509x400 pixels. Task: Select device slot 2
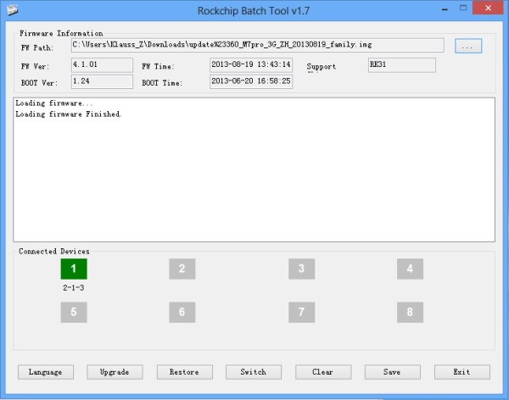tap(182, 269)
